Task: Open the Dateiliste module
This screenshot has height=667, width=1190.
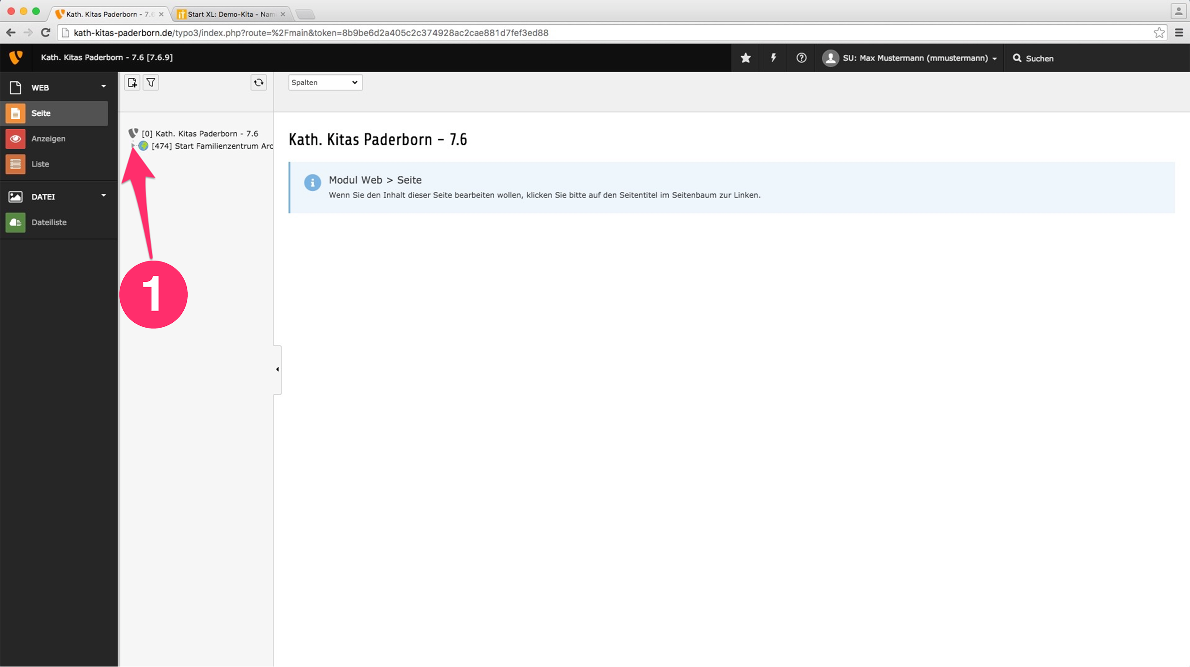Action: 49,222
